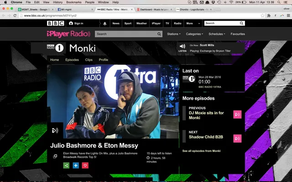Open notifications bell icon
This screenshot has width=292, height=182.
pos(105,23)
